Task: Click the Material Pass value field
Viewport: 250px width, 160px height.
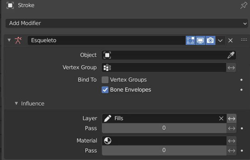Action: click(x=164, y=150)
